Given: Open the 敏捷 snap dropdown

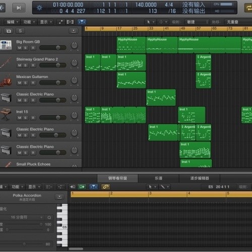Looking at the screenshot, I should point(197,22).
